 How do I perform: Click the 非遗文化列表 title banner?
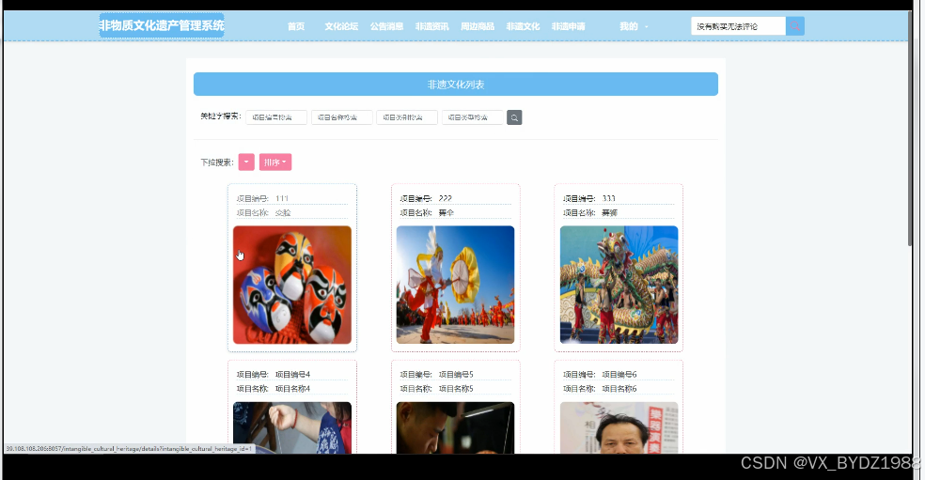pyautogui.click(x=456, y=85)
